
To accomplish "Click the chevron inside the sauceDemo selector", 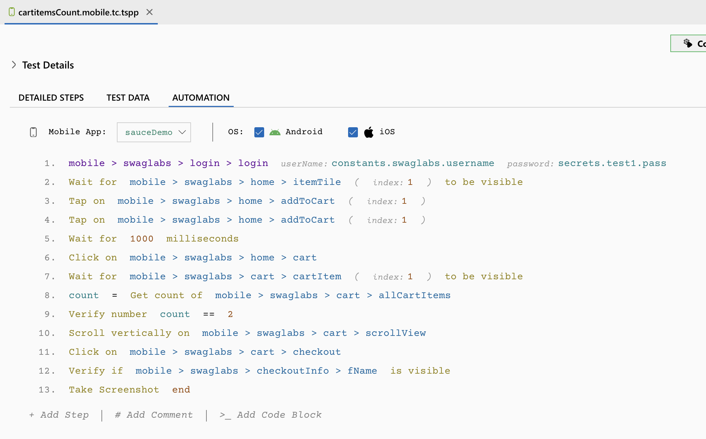I will click(182, 132).
